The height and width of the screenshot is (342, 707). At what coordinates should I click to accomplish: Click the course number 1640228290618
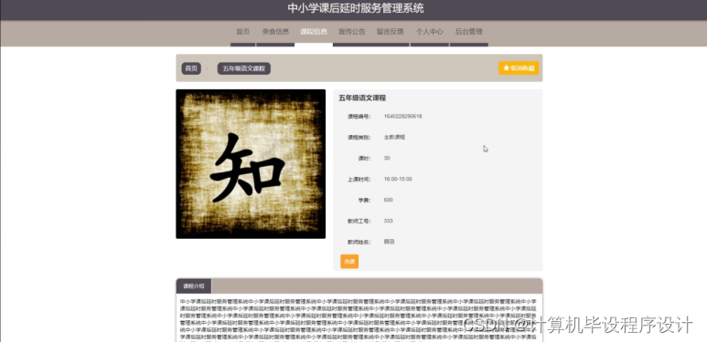[x=402, y=117]
